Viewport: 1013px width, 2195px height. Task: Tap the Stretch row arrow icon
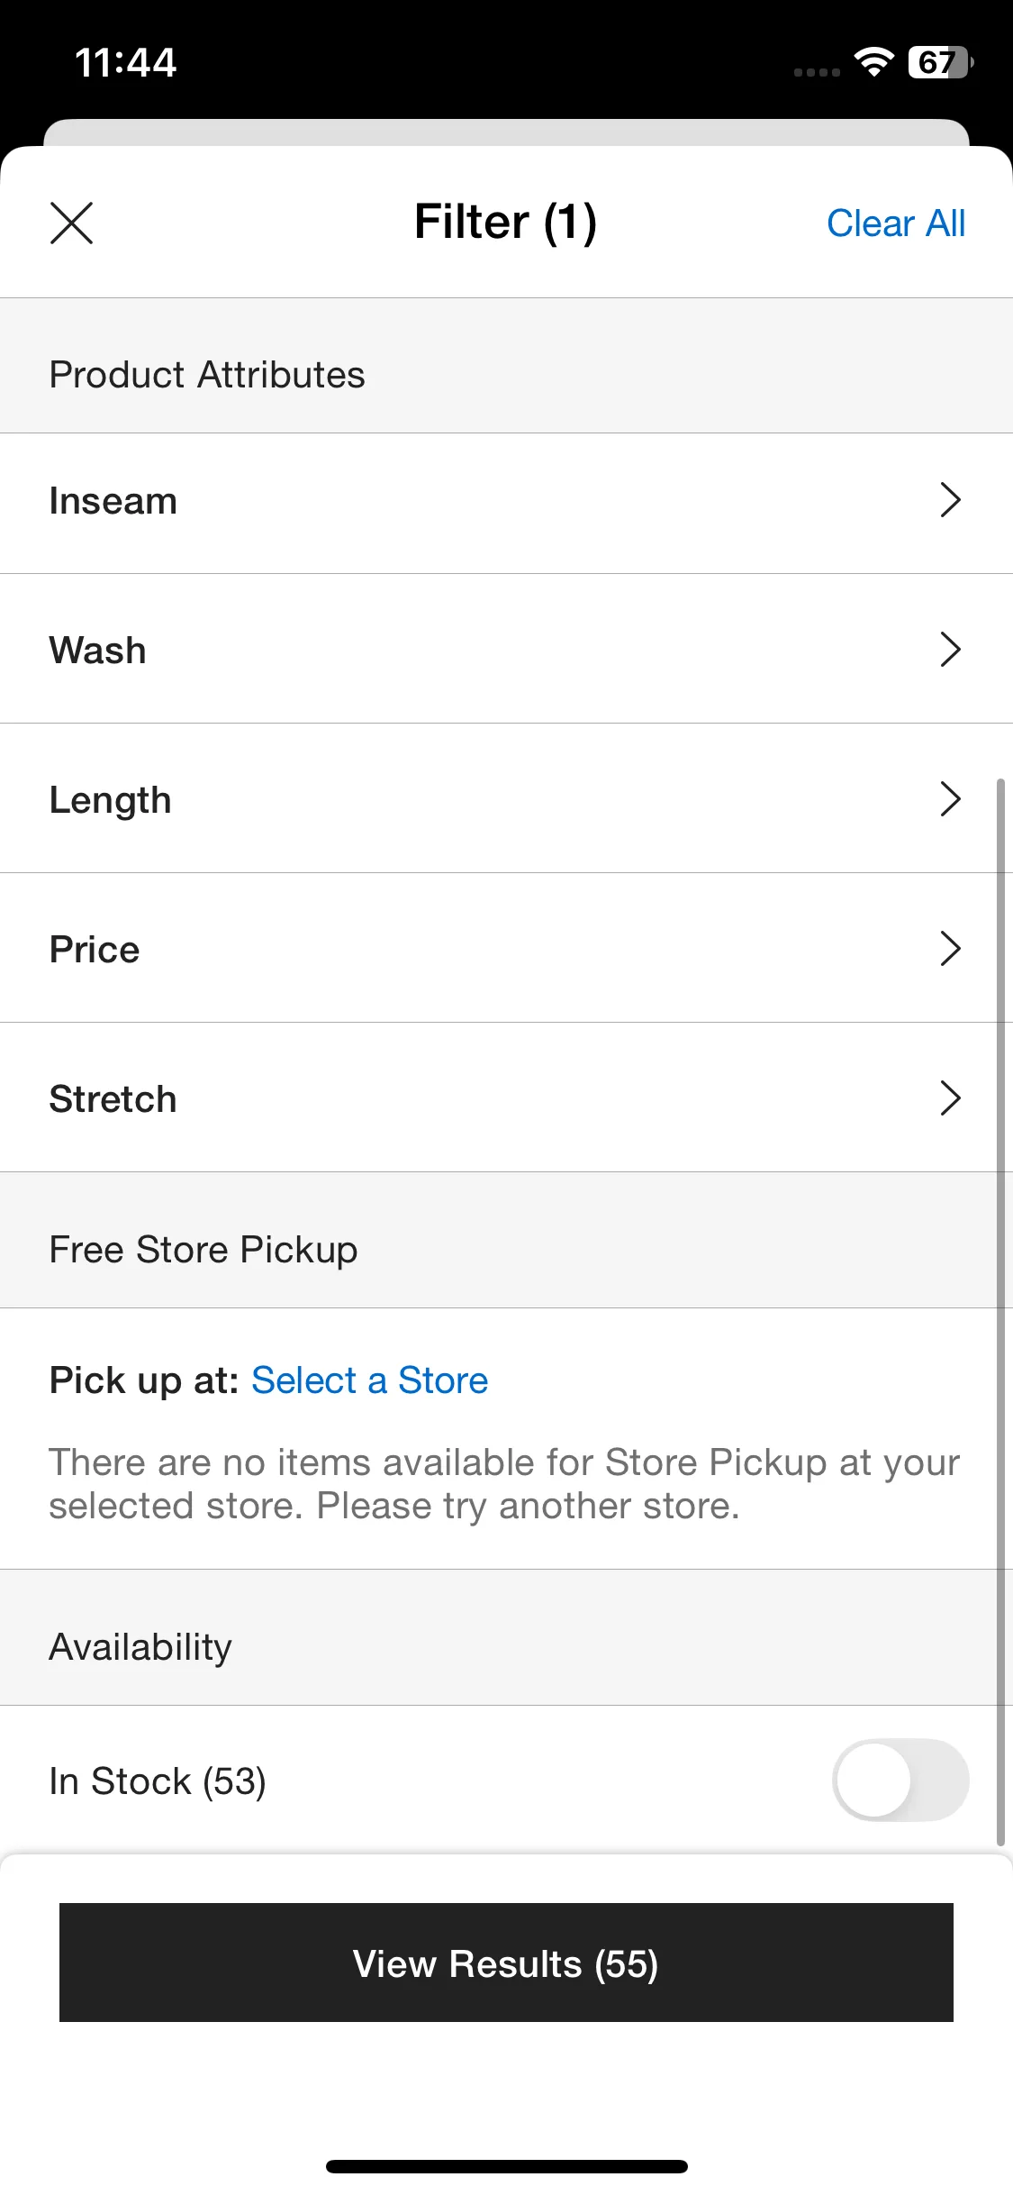950,1097
